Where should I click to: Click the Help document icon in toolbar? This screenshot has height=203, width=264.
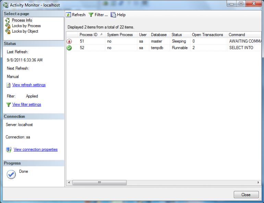coord(113,15)
